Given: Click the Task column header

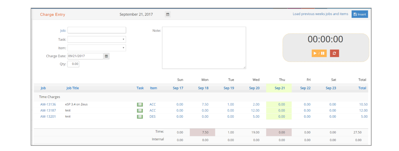Looking at the screenshot, I should [140, 88].
